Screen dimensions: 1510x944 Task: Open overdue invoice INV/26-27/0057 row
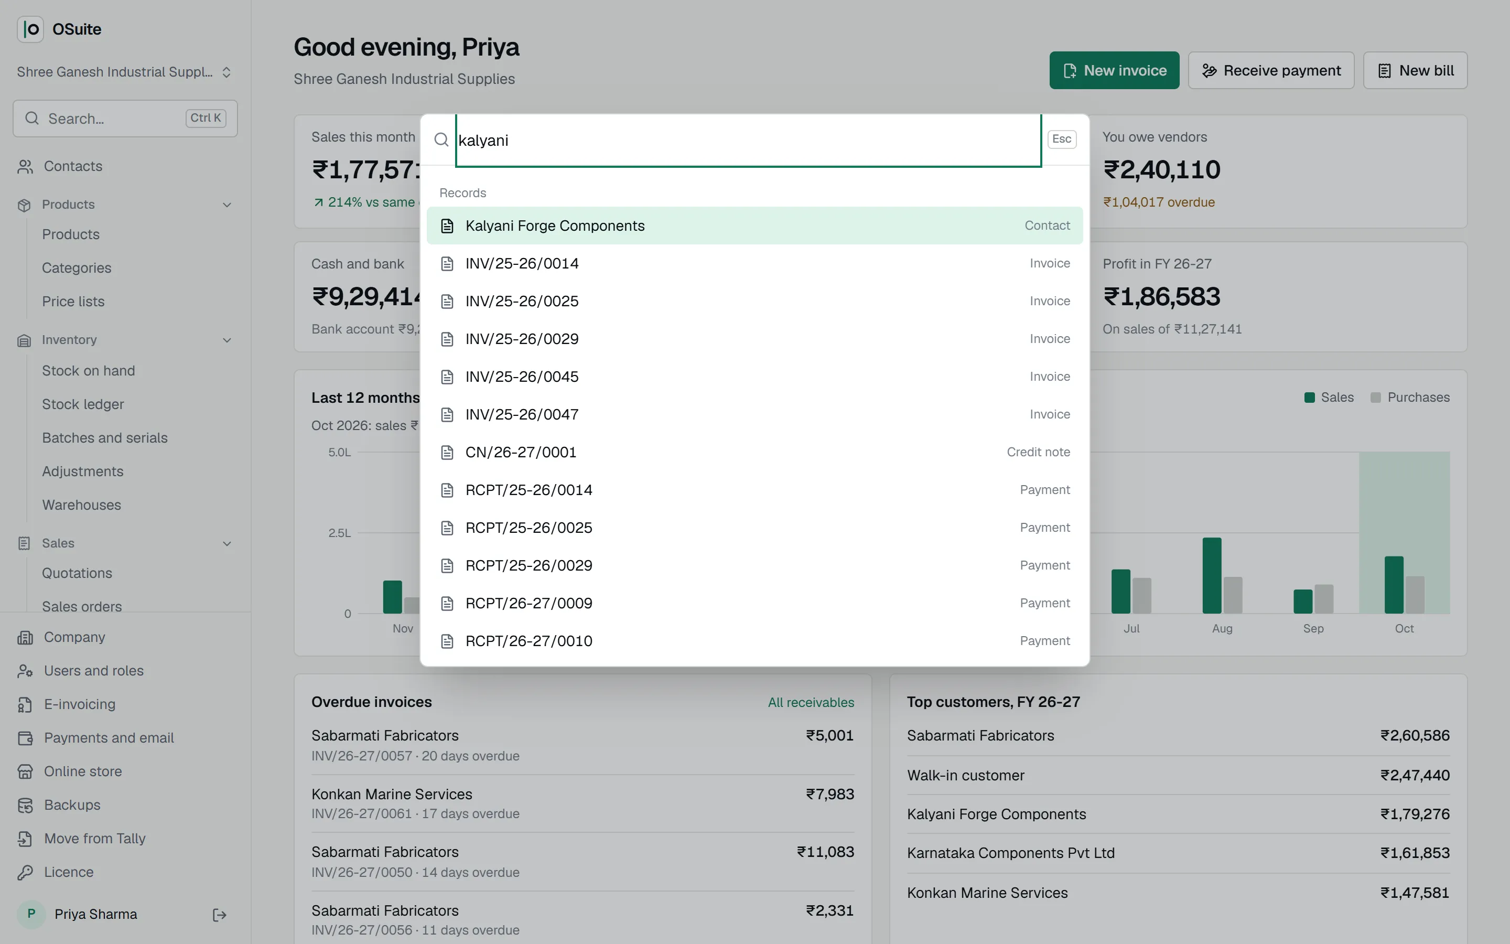point(582,745)
